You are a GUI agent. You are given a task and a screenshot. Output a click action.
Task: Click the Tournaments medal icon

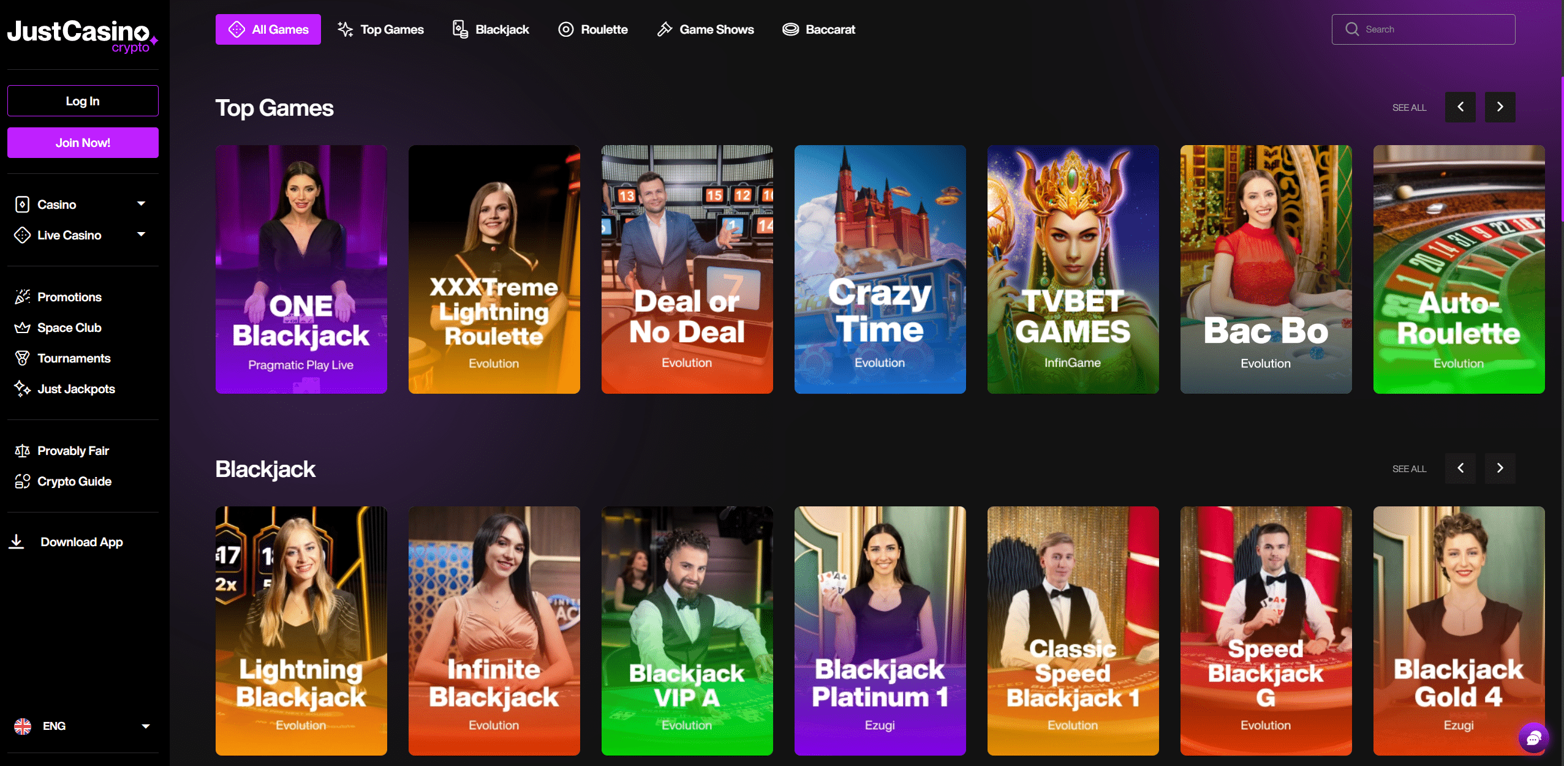[x=22, y=358]
